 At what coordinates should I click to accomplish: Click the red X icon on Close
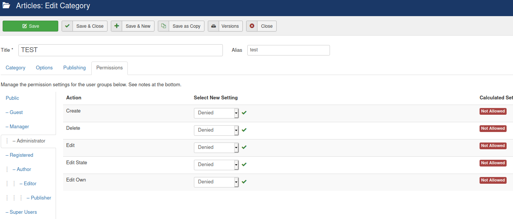pyautogui.click(x=252, y=26)
